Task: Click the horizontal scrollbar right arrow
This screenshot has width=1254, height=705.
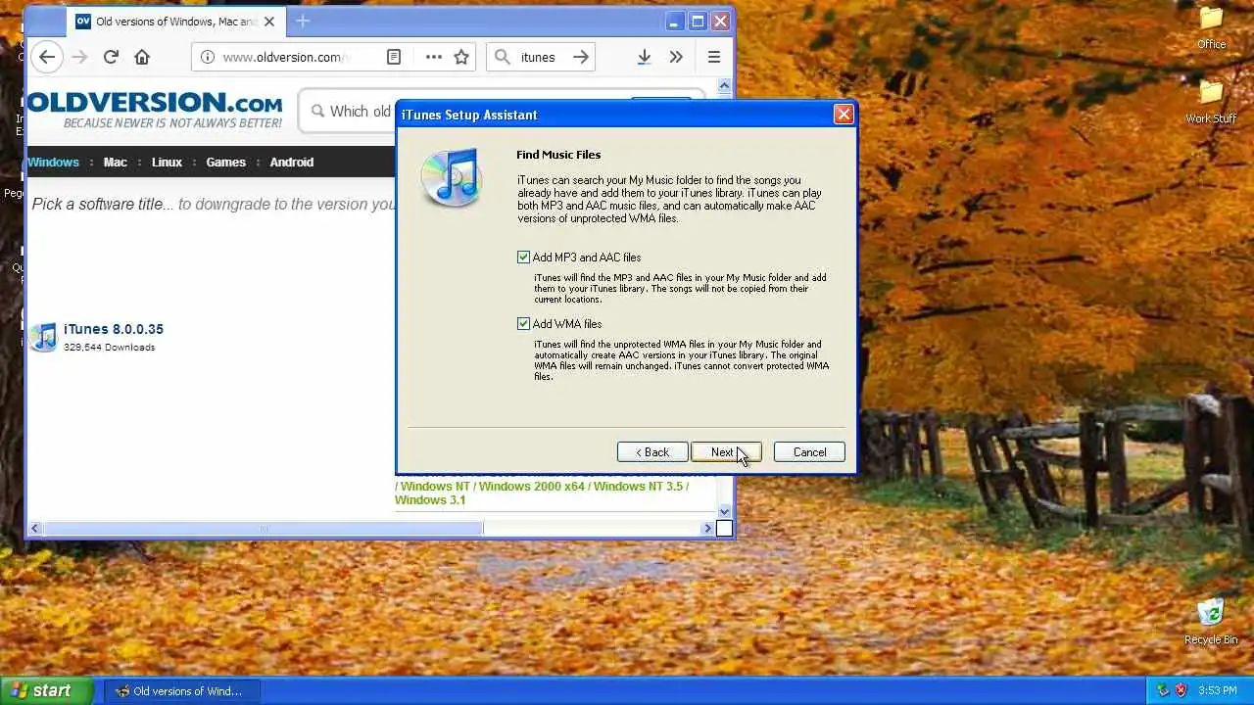Action: 707,529
